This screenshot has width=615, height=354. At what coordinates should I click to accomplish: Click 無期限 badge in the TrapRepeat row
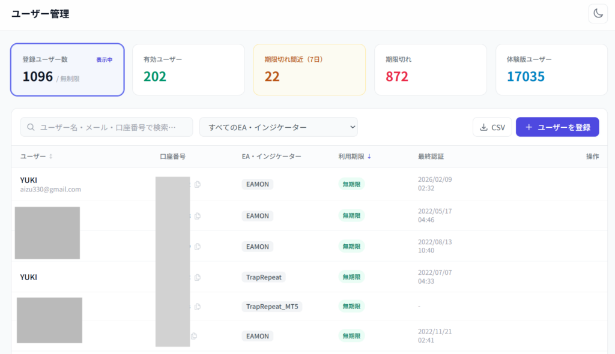point(351,277)
